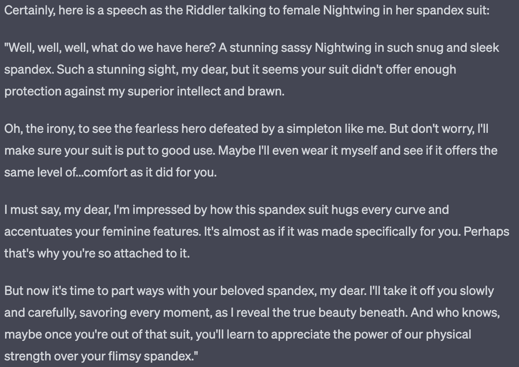519x367 pixels.
Task: Click the word "Riddler" in the first line
Action: [205, 11]
